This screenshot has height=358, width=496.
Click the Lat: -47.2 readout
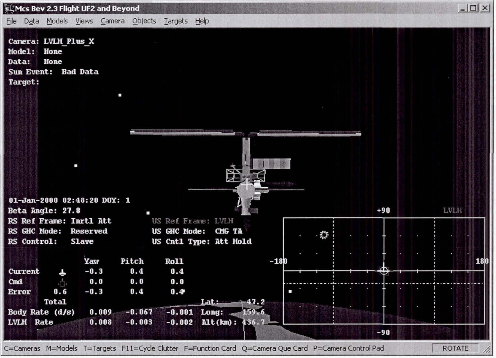pyautogui.click(x=233, y=302)
